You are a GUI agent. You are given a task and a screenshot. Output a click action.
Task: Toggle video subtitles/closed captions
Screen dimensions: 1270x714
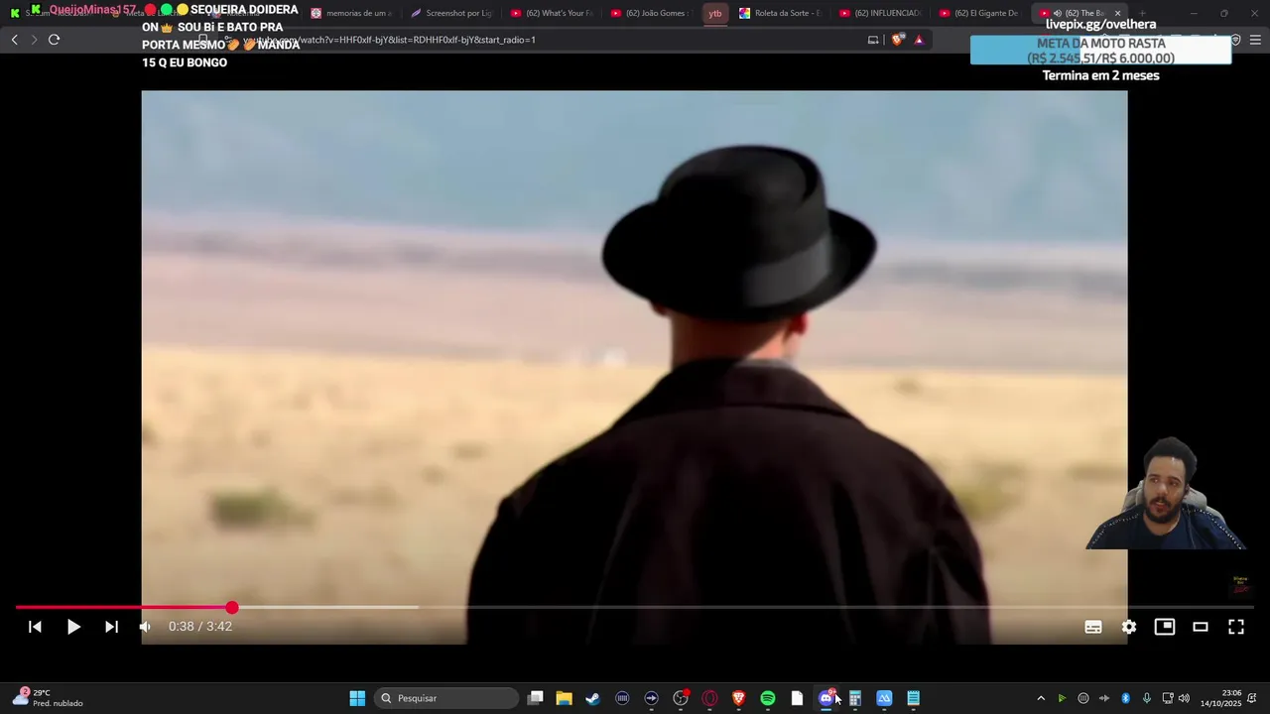tap(1093, 627)
